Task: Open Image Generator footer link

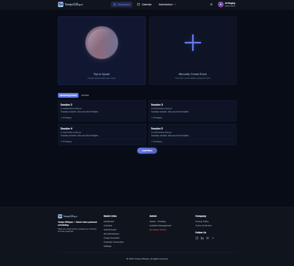Action: click(x=111, y=238)
